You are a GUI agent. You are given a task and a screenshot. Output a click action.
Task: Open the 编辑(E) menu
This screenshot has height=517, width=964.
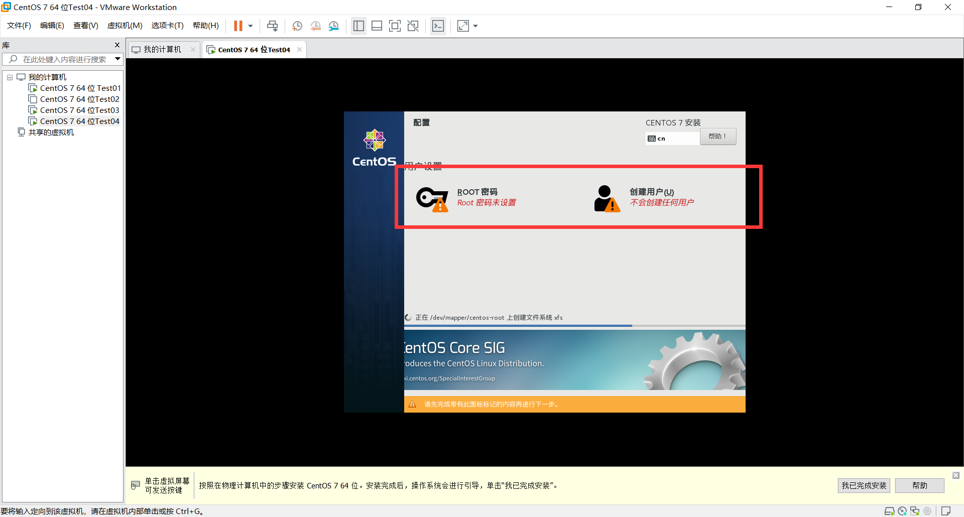coord(52,26)
